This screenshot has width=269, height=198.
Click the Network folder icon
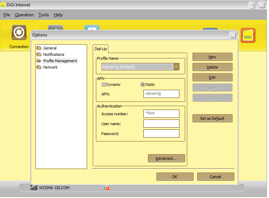[39, 67]
